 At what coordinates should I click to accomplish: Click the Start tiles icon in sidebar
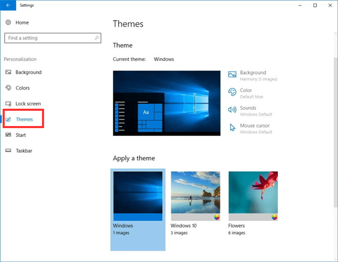[x=8, y=135]
